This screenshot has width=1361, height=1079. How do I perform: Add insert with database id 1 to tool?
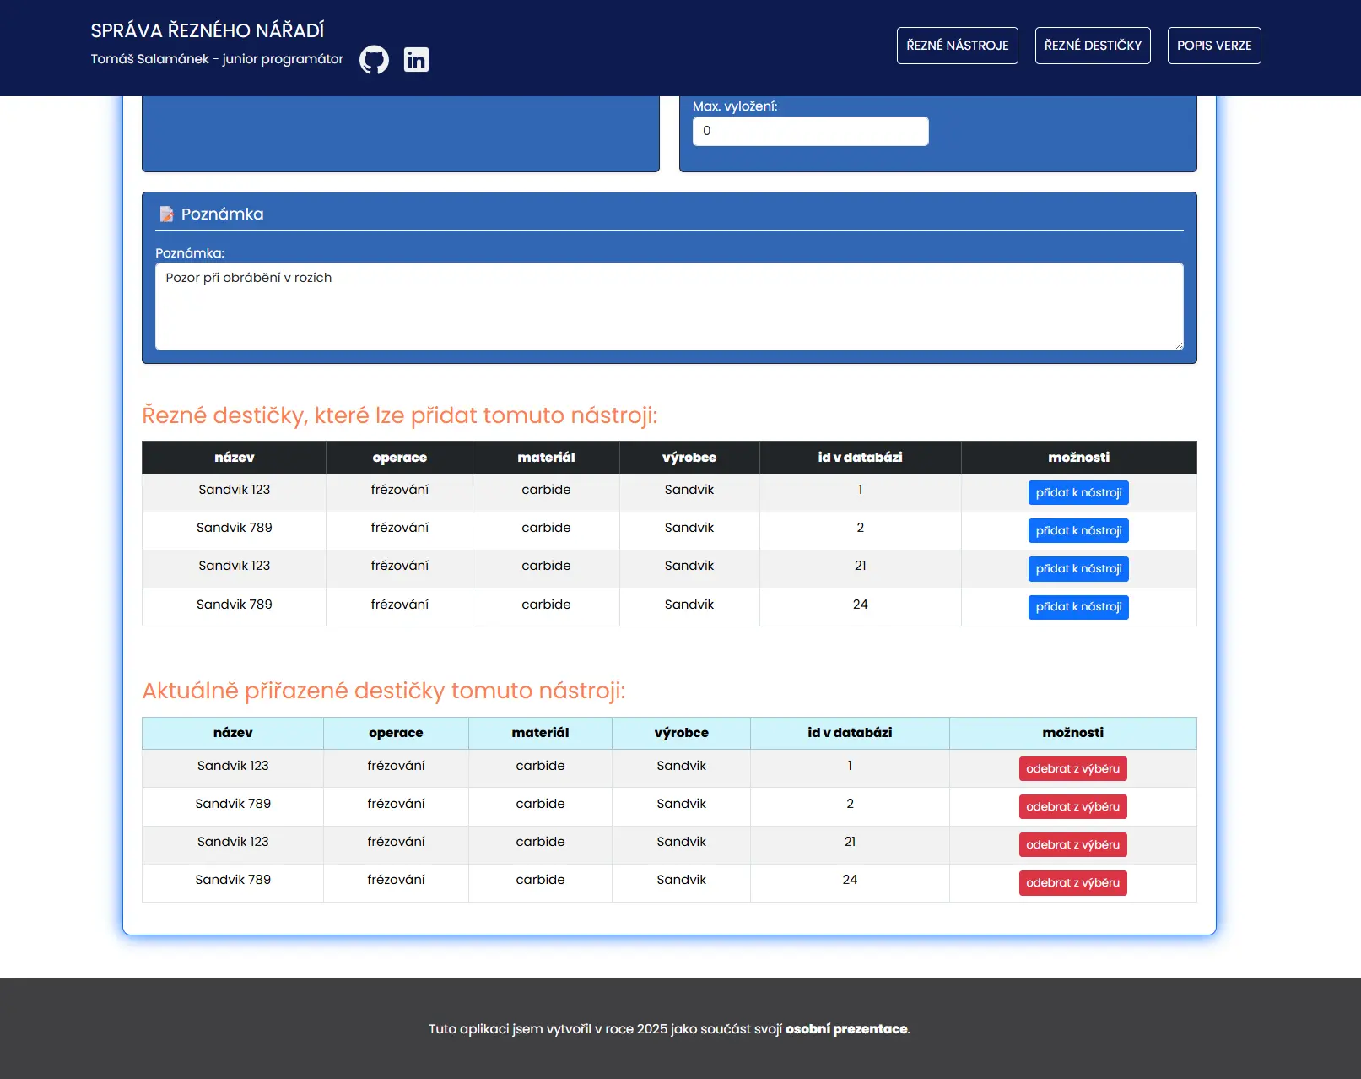point(1078,493)
